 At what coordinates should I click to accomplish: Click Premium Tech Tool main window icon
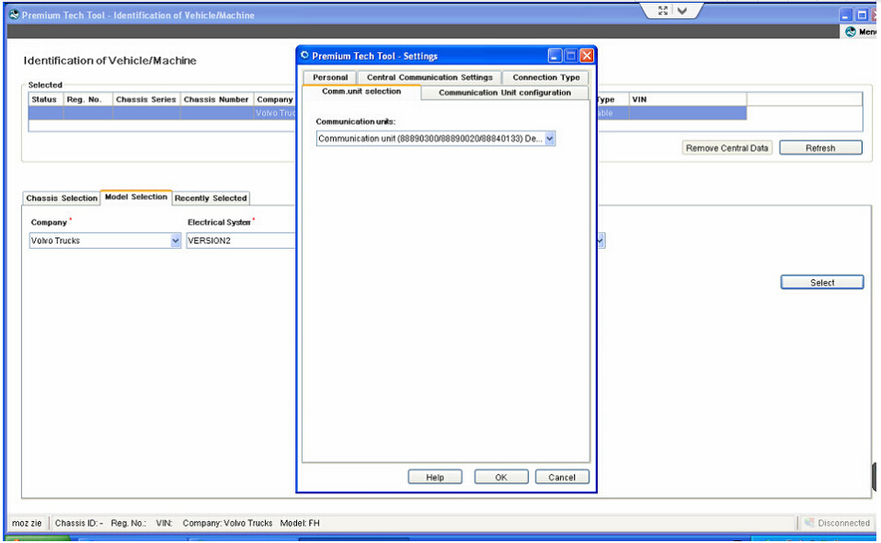(x=14, y=16)
